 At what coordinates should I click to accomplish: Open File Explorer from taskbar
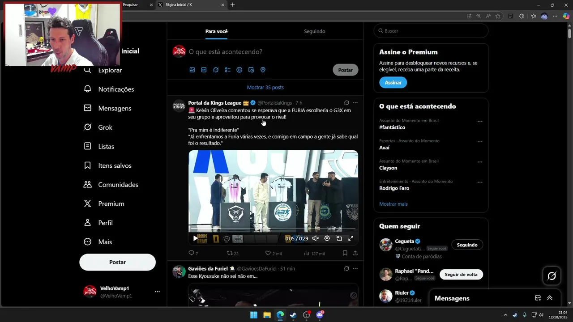267,315
